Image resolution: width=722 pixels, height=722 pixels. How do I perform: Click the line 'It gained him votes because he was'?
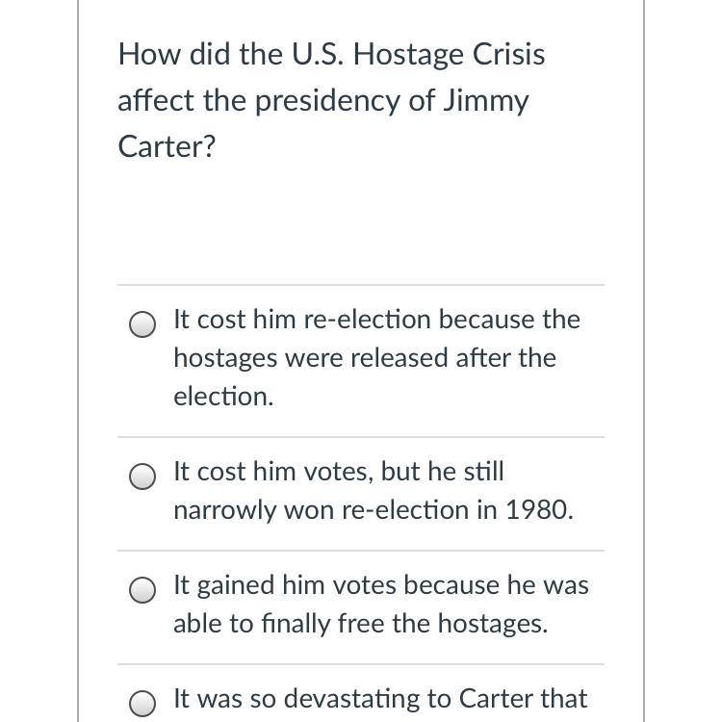[x=380, y=584]
